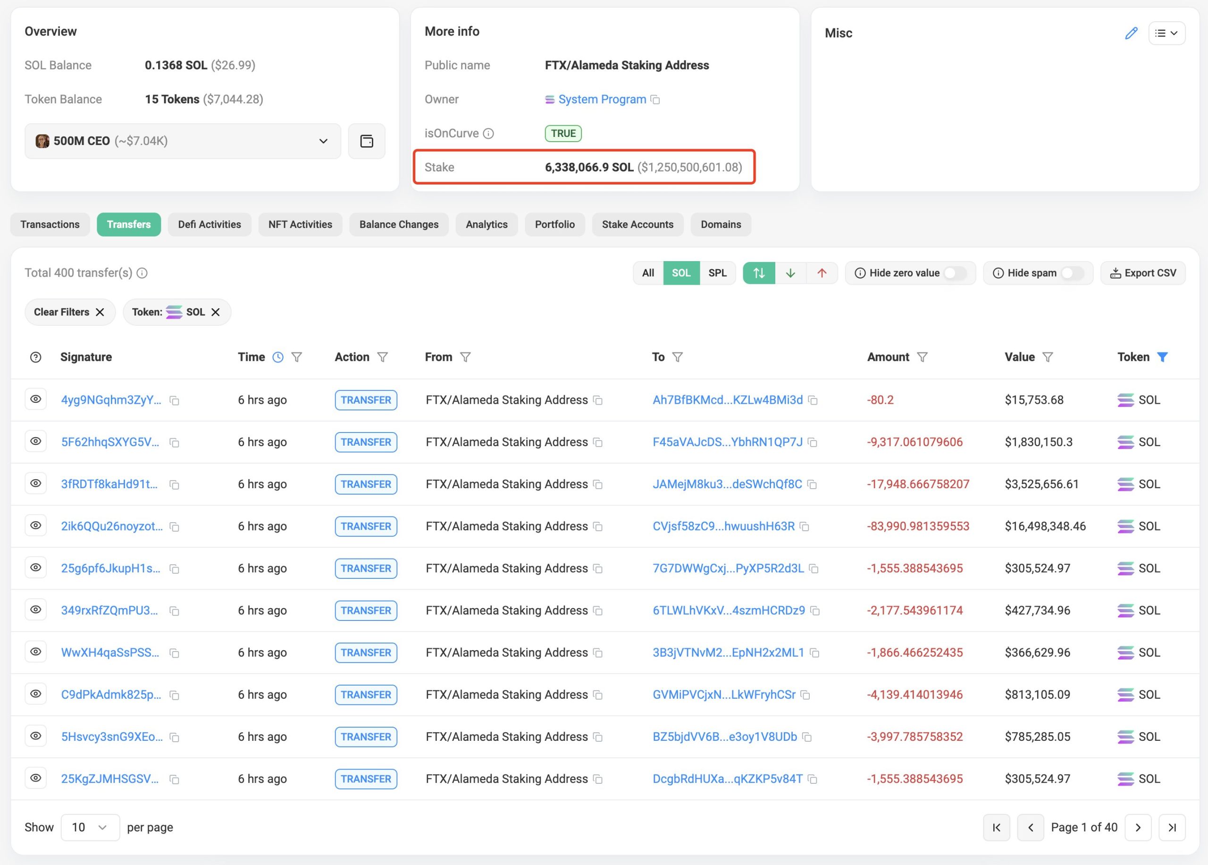Click the Misc edit pencil icon
This screenshot has height=865, width=1208.
coord(1131,33)
